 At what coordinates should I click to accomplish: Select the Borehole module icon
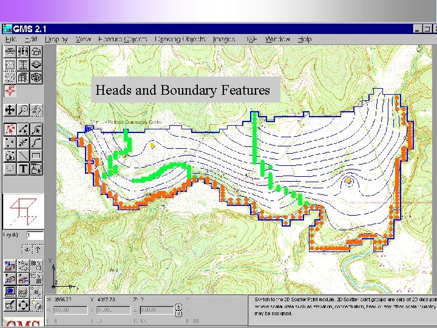pyautogui.click(x=23, y=52)
